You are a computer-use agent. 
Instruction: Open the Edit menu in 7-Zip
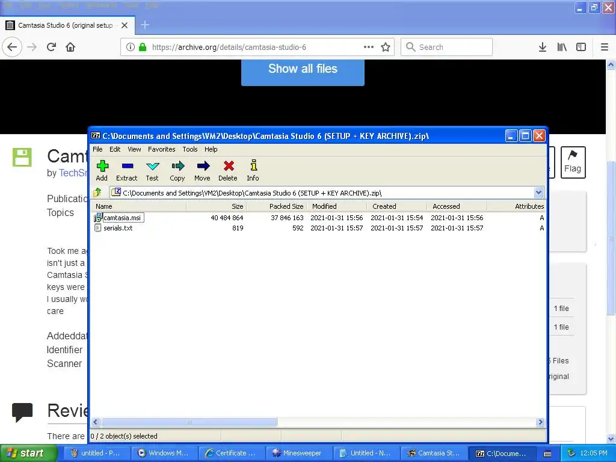click(x=115, y=149)
